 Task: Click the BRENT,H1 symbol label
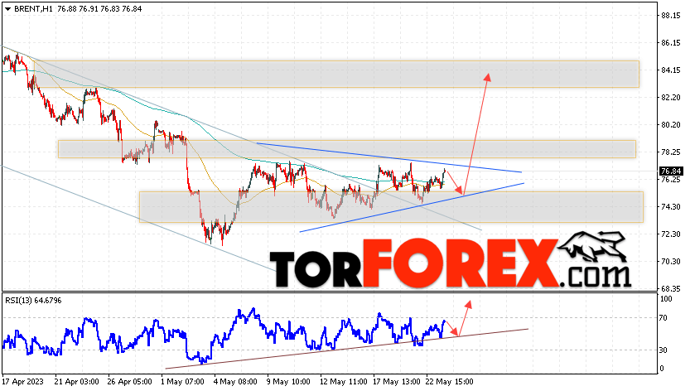point(33,9)
